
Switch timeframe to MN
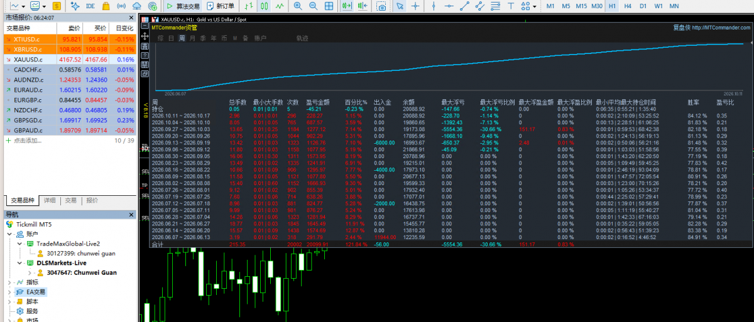pyautogui.click(x=674, y=6)
